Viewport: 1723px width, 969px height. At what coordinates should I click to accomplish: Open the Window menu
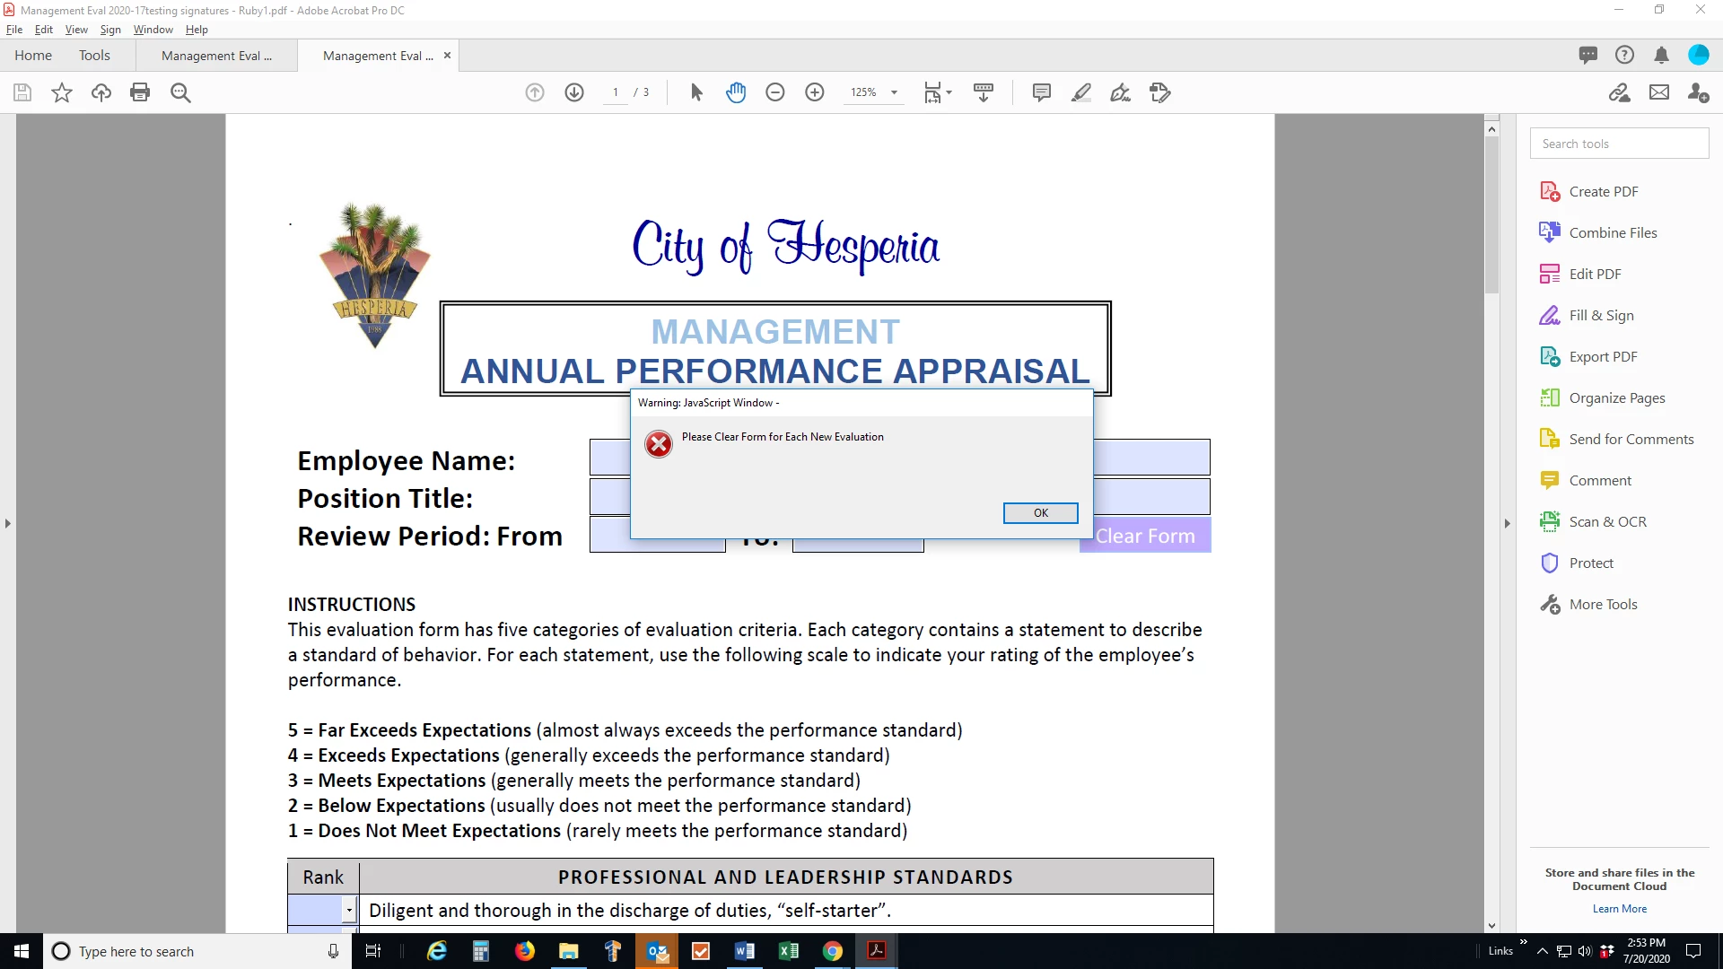[x=153, y=30]
